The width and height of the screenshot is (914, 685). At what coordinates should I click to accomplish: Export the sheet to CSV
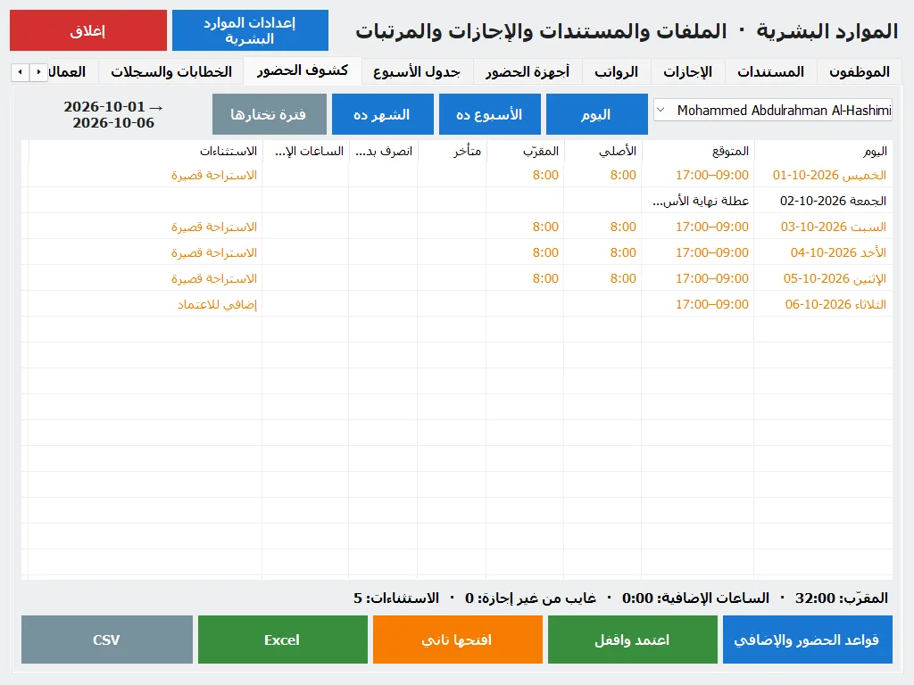tap(107, 640)
